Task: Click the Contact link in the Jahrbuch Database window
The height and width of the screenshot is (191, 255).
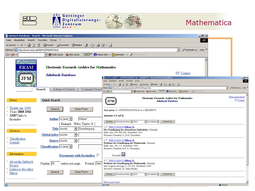Action: [185, 73]
